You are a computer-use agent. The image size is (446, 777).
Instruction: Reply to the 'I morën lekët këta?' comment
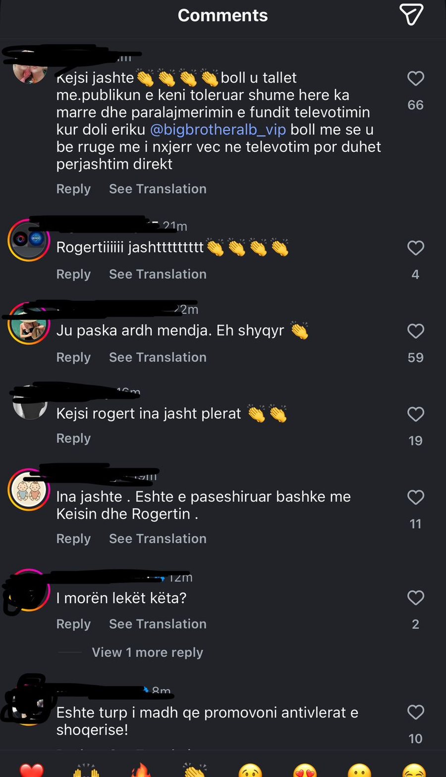73,624
